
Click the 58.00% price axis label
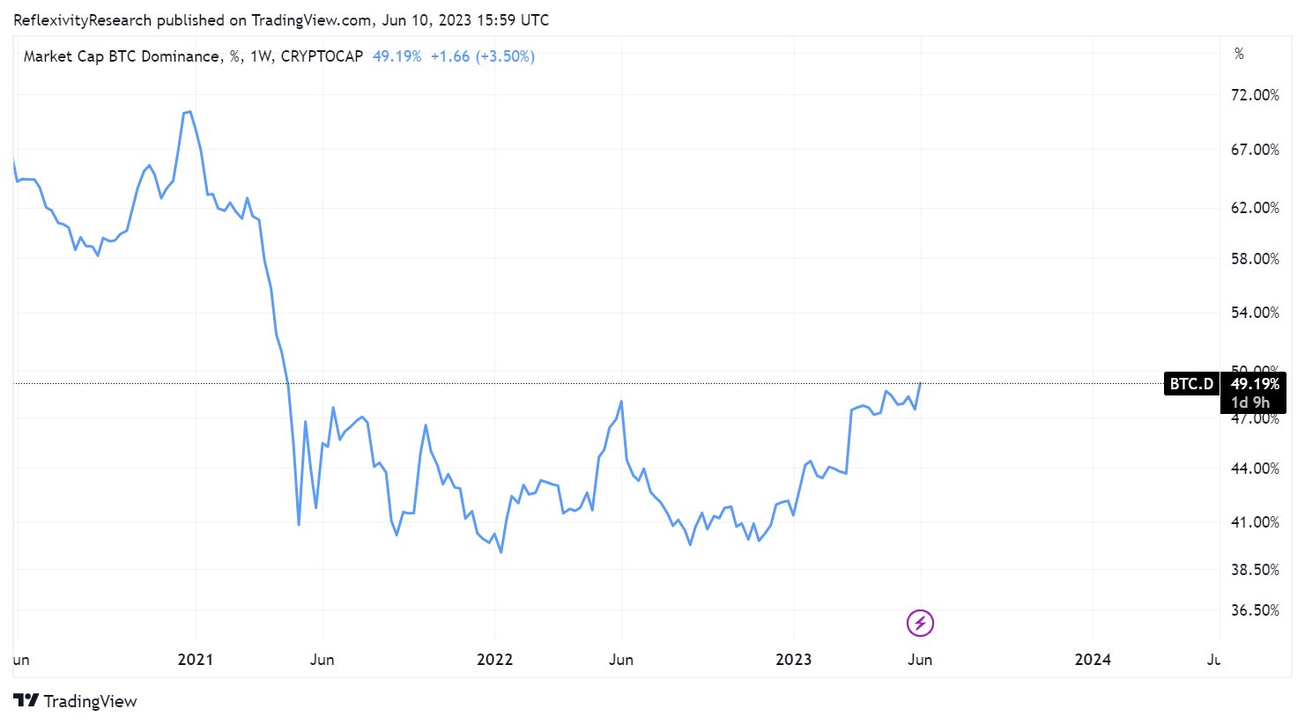(1255, 259)
